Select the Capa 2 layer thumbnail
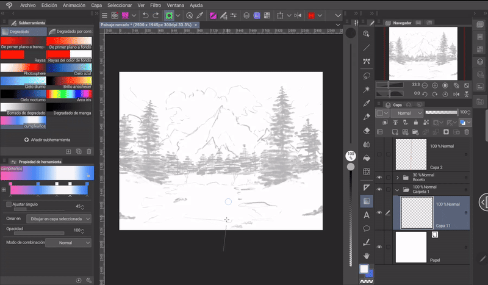Viewport: 488px width, 285px height. [410, 154]
